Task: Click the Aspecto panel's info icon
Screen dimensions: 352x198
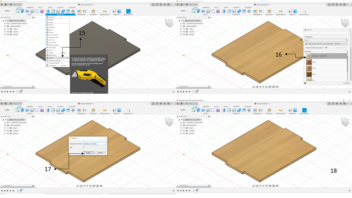Action: [x=305, y=83]
